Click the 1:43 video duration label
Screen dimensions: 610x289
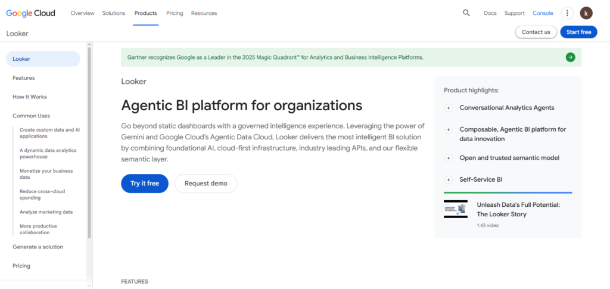tap(488, 225)
